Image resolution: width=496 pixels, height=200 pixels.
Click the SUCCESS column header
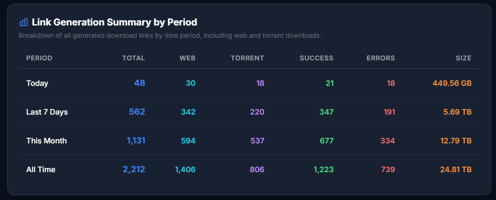click(x=316, y=58)
